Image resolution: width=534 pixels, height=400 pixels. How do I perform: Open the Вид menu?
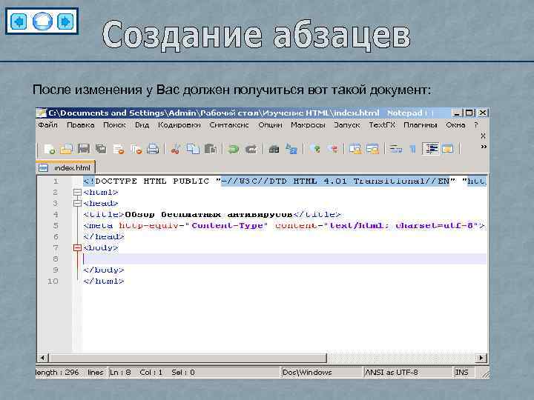tap(142, 125)
